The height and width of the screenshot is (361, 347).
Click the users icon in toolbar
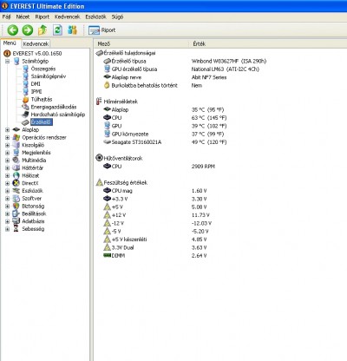point(72,30)
